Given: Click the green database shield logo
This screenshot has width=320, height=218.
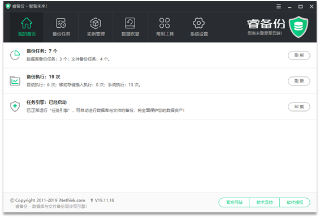Looking at the screenshot, I should [299, 27].
